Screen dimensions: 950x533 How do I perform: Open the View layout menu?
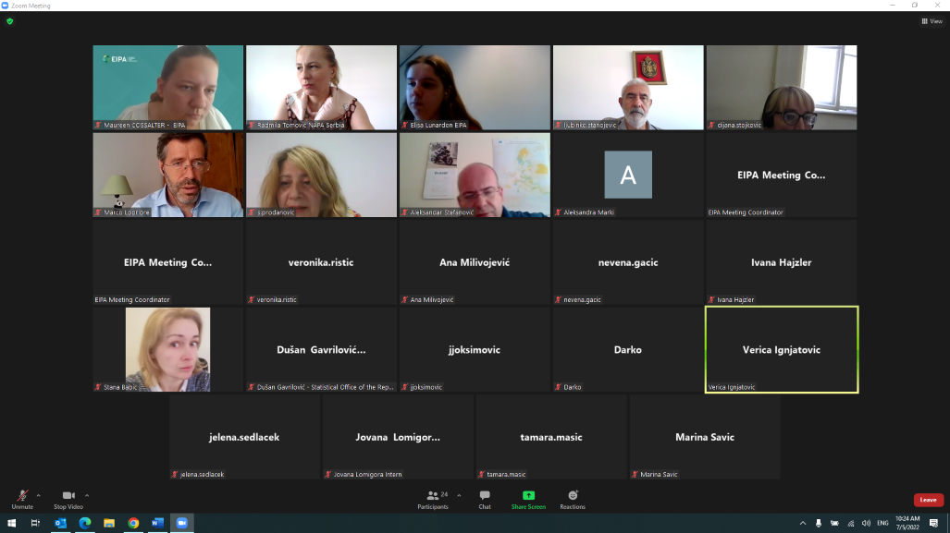(931, 21)
